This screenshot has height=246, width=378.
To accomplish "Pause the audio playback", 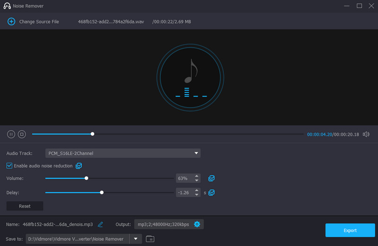I will 11,134.
